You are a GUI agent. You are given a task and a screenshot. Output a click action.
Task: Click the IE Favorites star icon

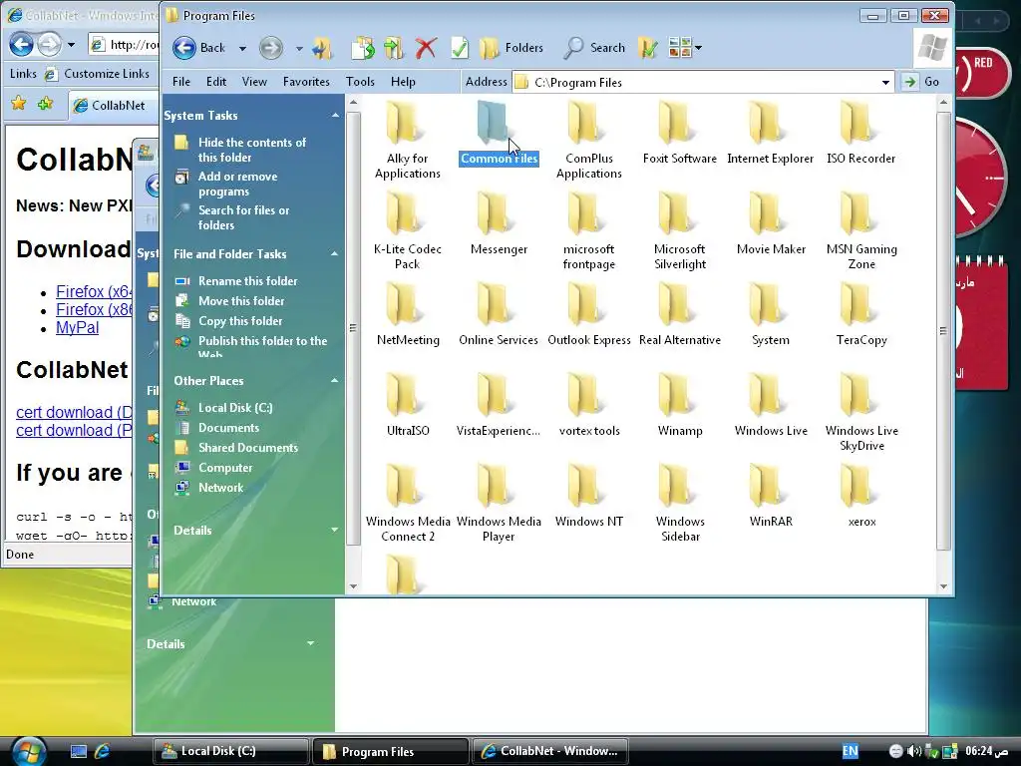click(x=18, y=104)
